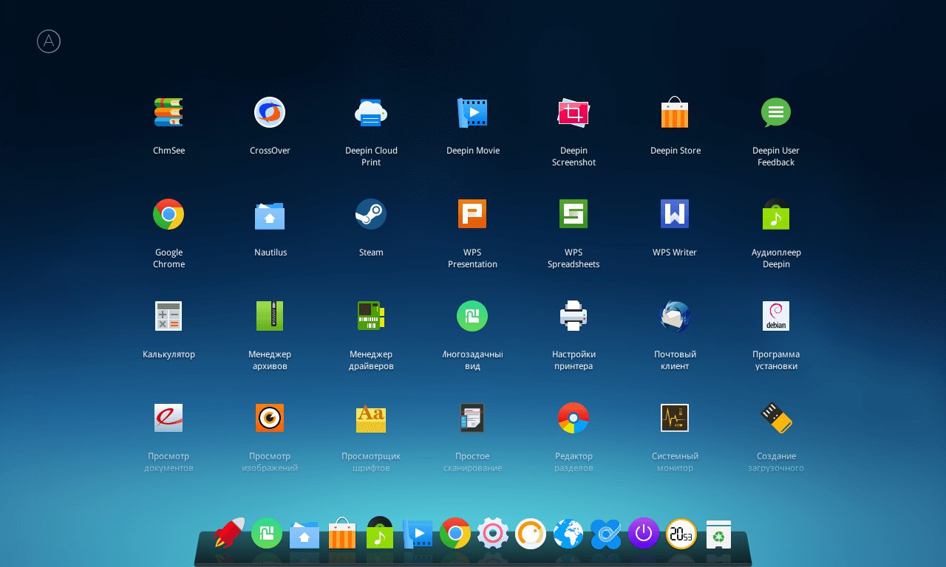
Task: Open the globe browser icon in dock
Action: coord(568,533)
